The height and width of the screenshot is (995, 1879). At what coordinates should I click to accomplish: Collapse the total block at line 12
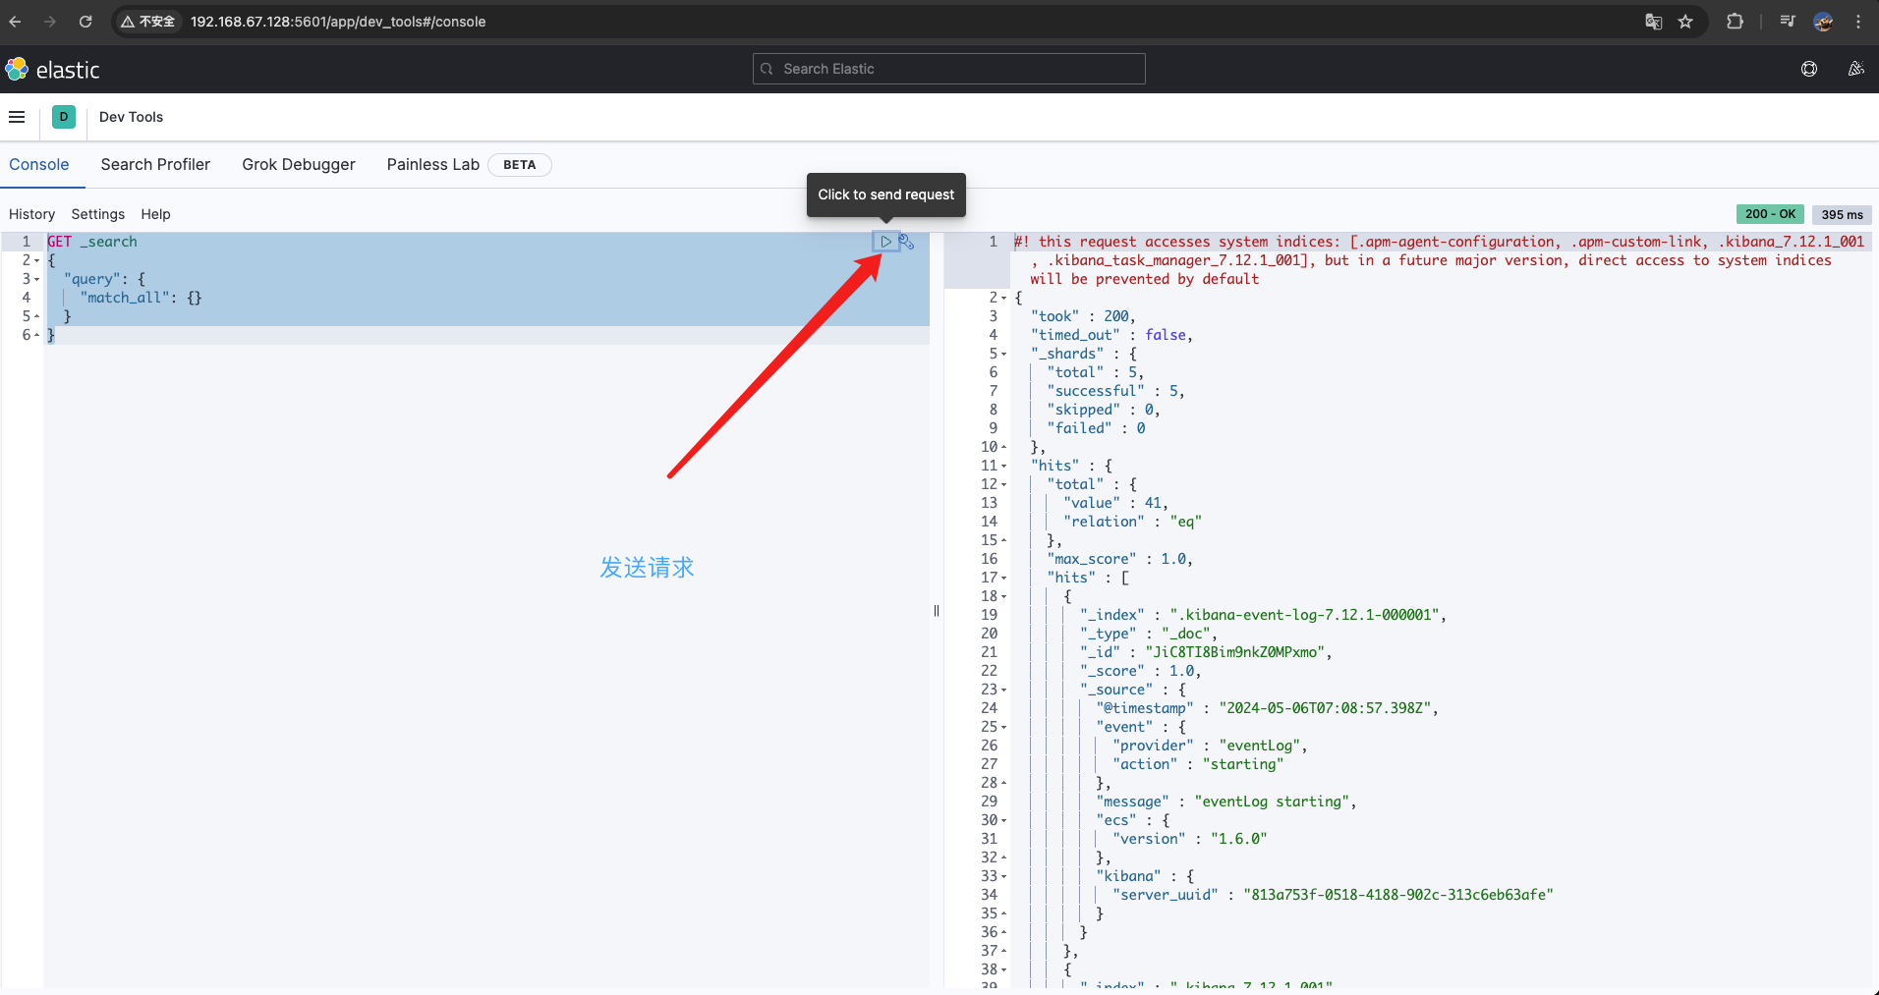point(1004,485)
